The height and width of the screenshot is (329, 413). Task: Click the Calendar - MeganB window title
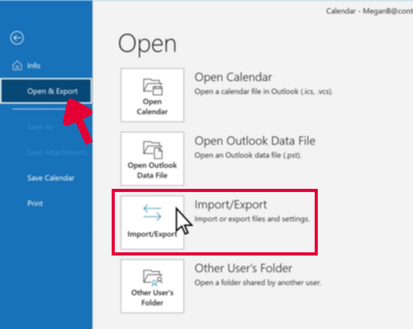point(369,11)
